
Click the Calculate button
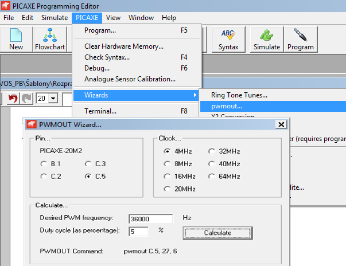[x=218, y=233]
